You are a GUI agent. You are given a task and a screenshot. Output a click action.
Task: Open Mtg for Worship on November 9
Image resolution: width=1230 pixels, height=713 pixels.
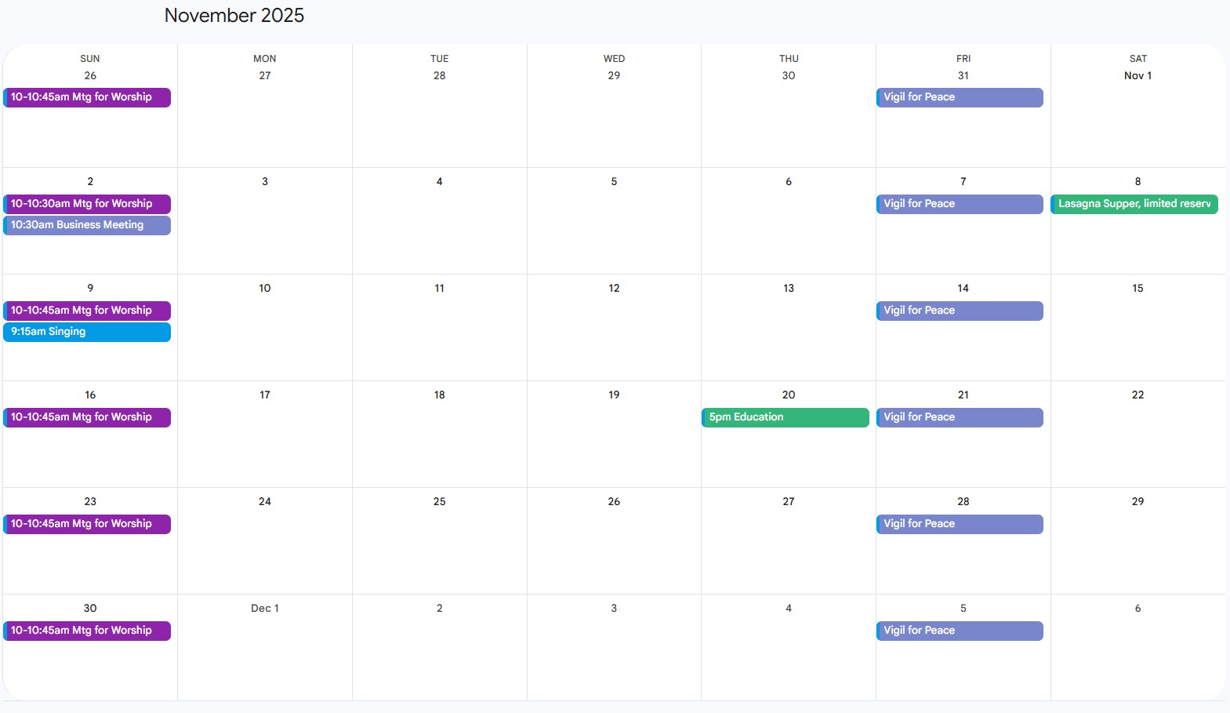coord(87,311)
